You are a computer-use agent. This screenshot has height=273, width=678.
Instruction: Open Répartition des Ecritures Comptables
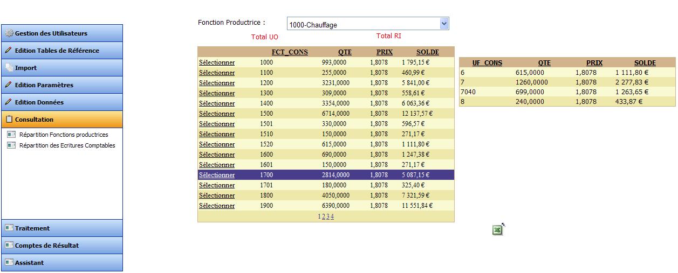[x=67, y=145]
